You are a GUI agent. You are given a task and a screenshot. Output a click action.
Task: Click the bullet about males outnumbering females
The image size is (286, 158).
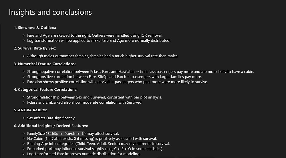click(103, 56)
